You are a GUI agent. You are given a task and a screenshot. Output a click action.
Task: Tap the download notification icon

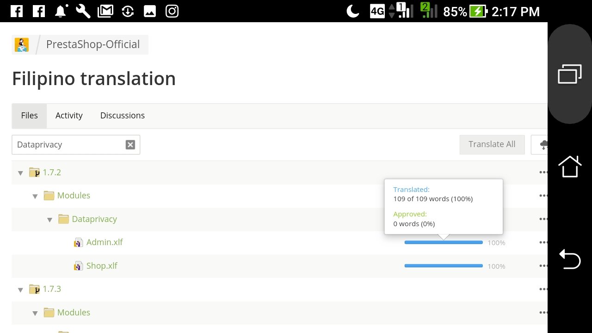pos(128,11)
